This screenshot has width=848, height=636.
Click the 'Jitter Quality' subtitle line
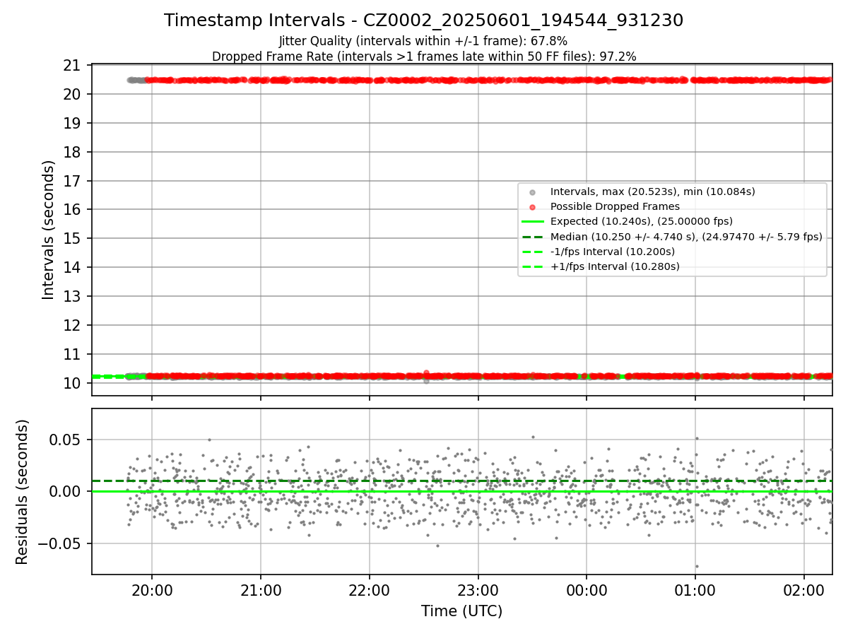point(423,41)
